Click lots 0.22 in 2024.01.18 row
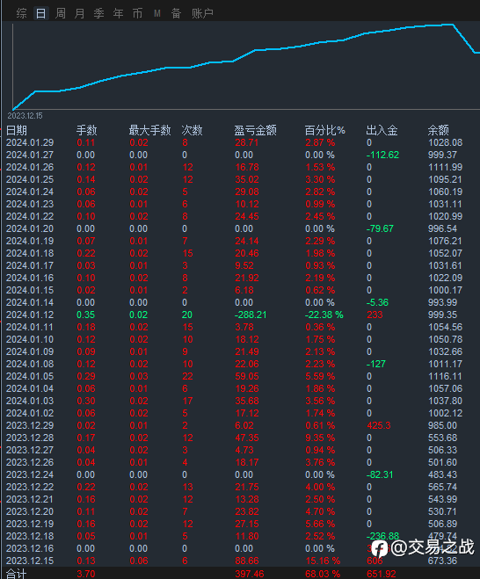Viewport: 480px width, 579px height. click(x=86, y=253)
